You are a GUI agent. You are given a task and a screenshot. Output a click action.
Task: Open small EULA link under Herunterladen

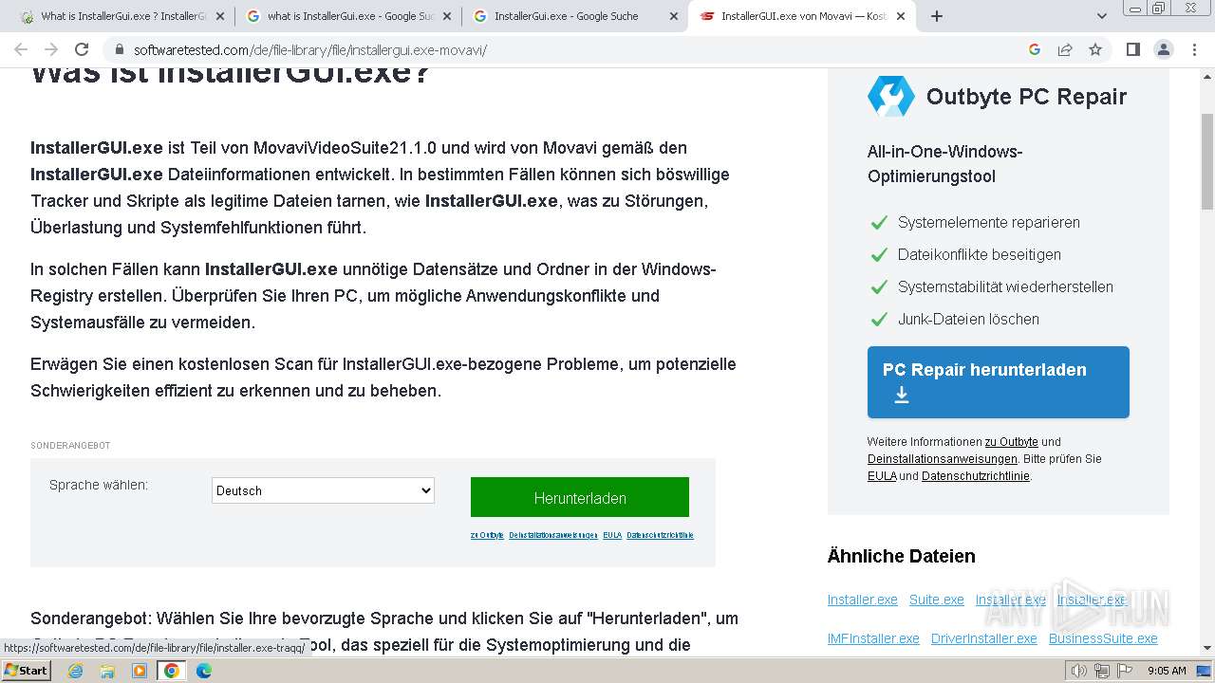(x=612, y=536)
